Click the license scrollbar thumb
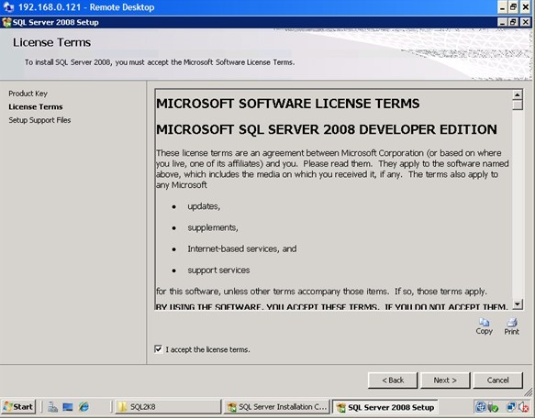This screenshot has width=535, height=419. [518, 105]
